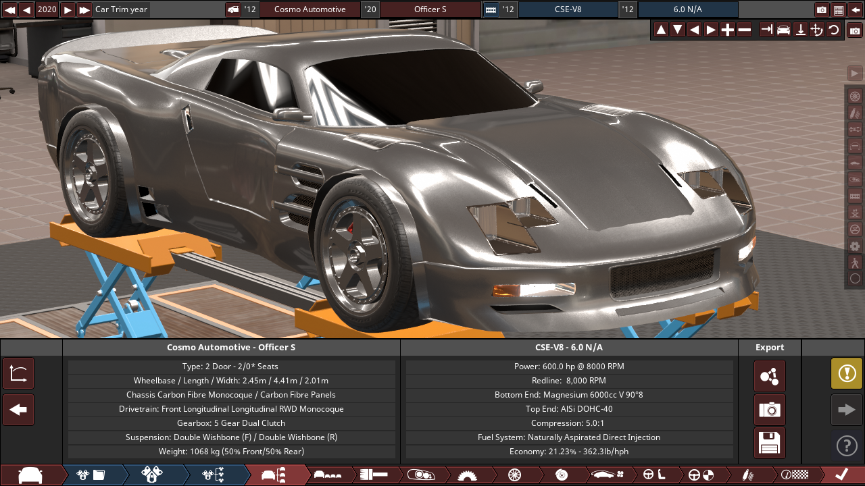Save using the floppy disk icon
The width and height of the screenshot is (865, 486).
(770, 443)
